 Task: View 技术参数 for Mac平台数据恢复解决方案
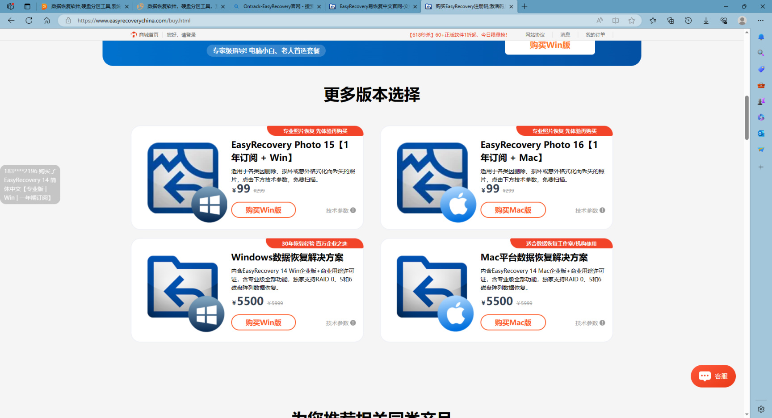[x=590, y=323]
